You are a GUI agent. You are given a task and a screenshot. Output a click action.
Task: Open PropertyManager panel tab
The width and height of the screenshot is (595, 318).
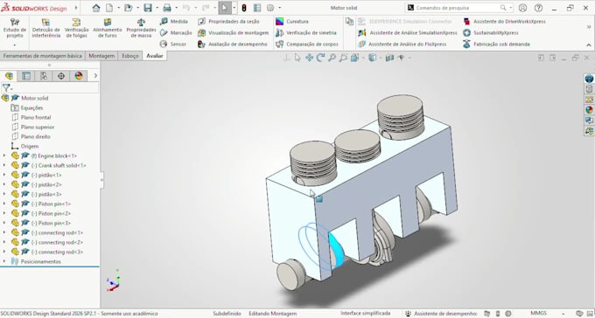pyautogui.click(x=26, y=76)
